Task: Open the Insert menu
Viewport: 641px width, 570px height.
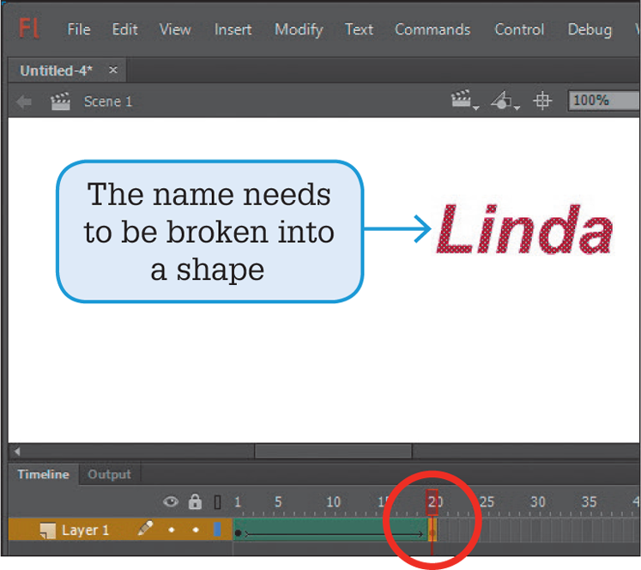Action: tap(233, 29)
